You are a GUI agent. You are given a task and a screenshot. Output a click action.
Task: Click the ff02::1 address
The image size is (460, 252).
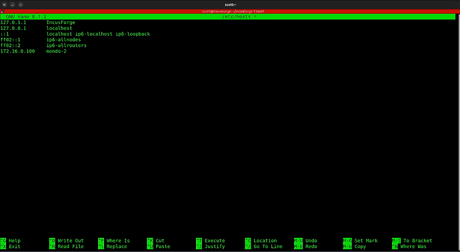(x=10, y=40)
